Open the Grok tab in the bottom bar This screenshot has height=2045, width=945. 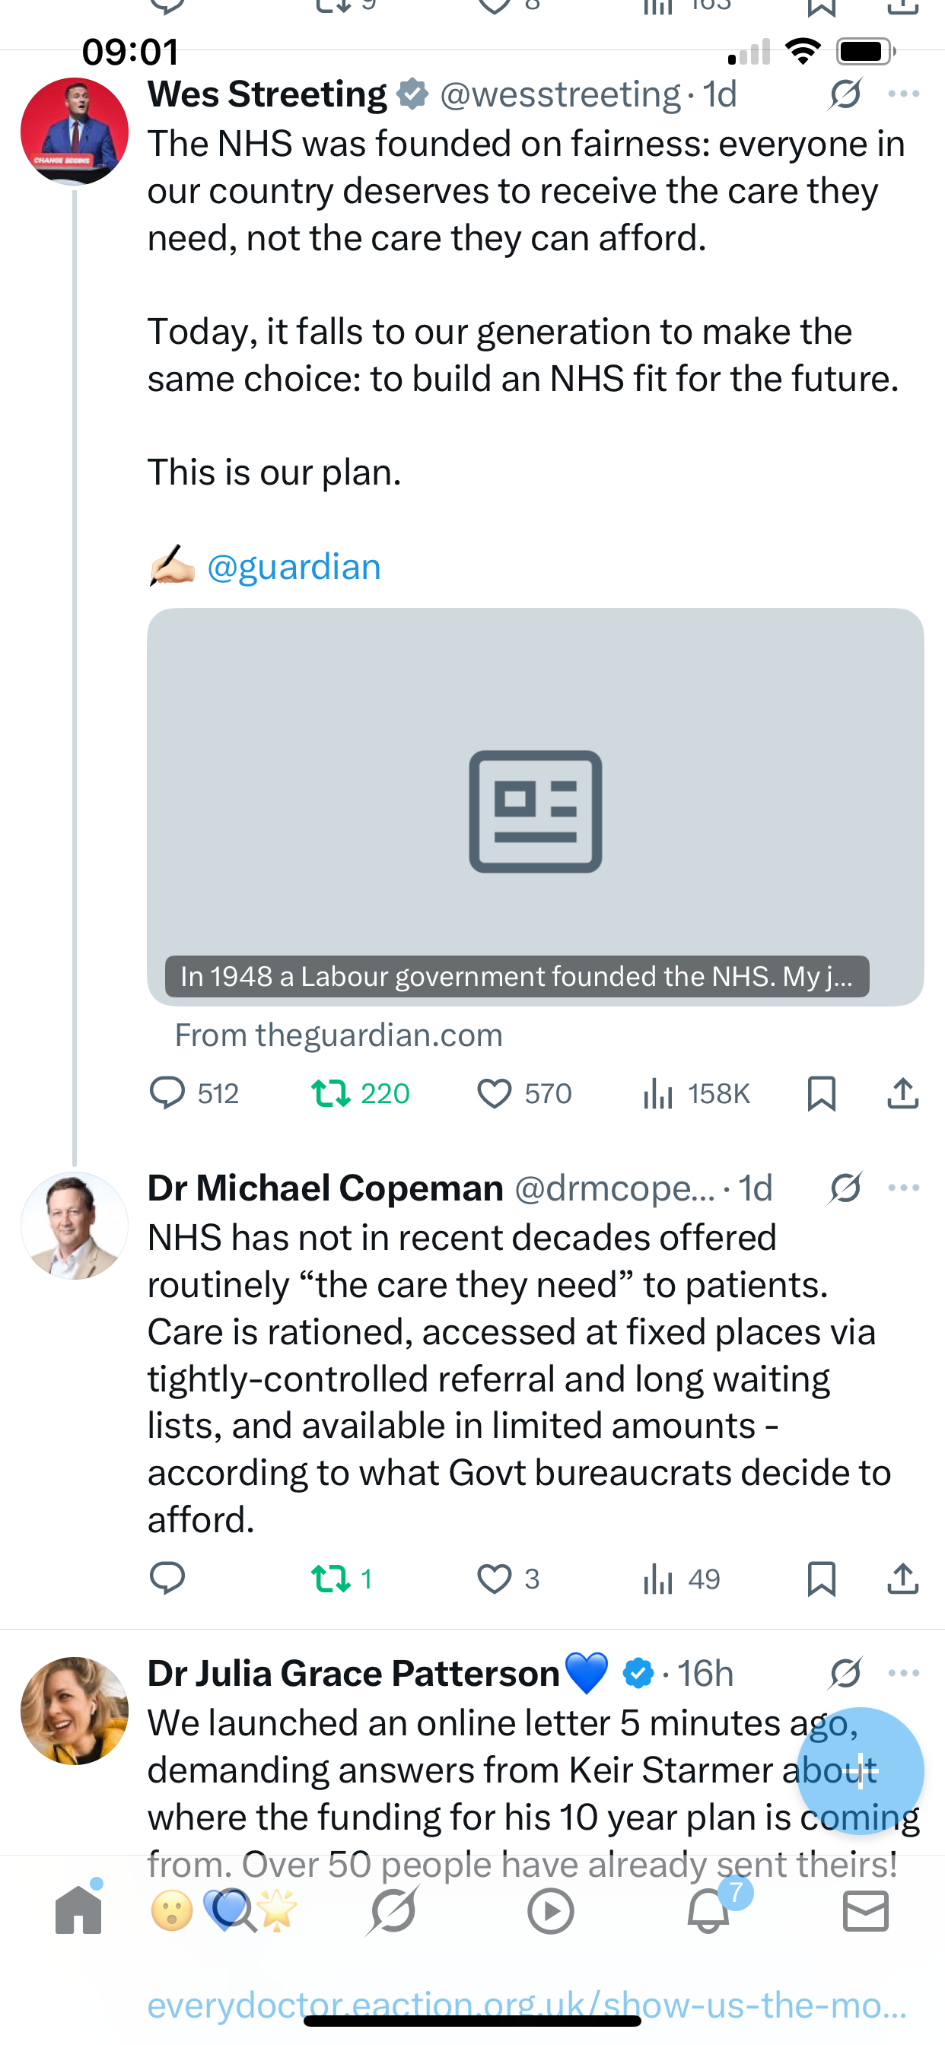point(393,1910)
